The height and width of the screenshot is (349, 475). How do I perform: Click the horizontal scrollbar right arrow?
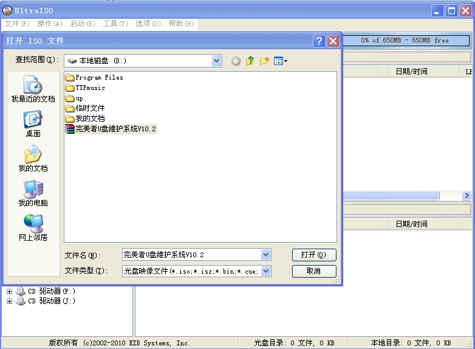tap(466, 196)
